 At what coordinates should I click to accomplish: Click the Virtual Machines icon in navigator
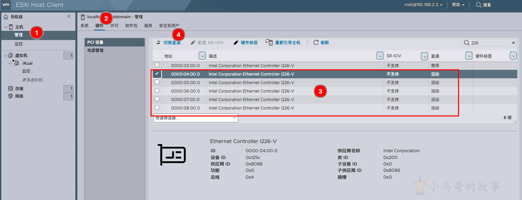coord(11,56)
